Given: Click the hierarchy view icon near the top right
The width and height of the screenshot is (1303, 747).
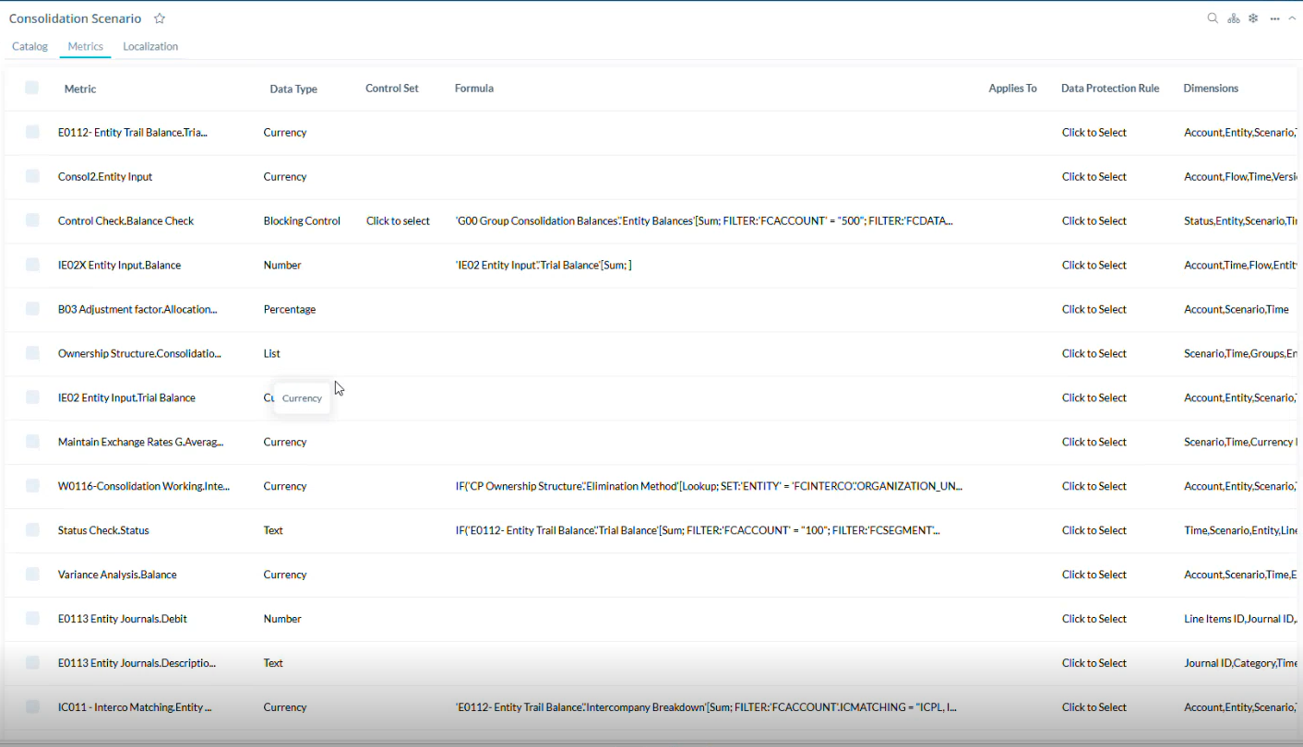Looking at the screenshot, I should pos(1233,18).
